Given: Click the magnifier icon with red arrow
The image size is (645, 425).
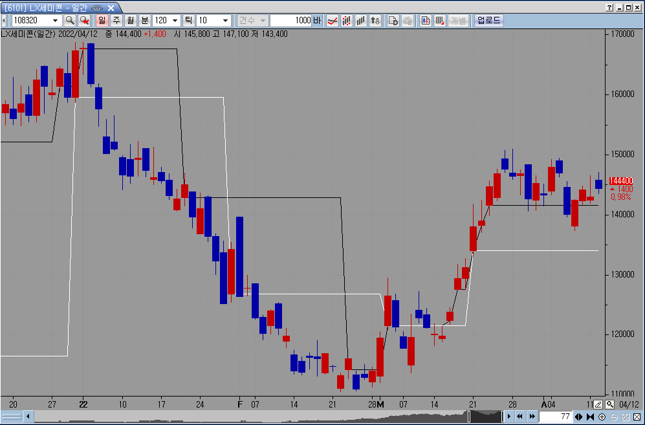Looking at the screenshot, I should click(83, 20).
